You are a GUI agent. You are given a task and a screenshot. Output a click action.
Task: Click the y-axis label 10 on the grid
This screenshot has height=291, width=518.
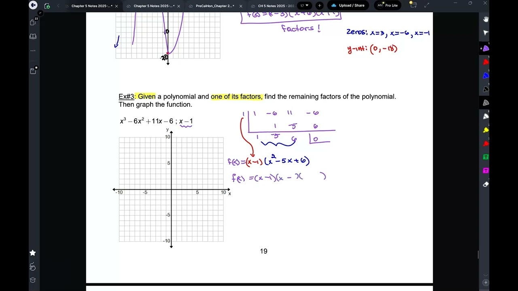click(x=168, y=137)
